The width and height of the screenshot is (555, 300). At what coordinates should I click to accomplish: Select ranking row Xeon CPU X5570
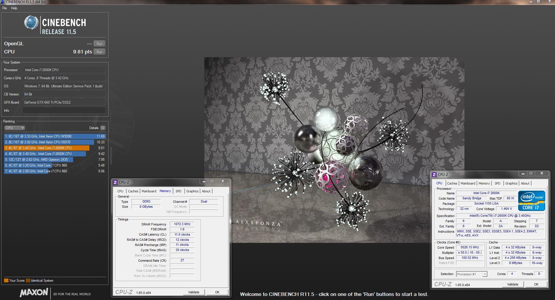pyautogui.click(x=55, y=142)
